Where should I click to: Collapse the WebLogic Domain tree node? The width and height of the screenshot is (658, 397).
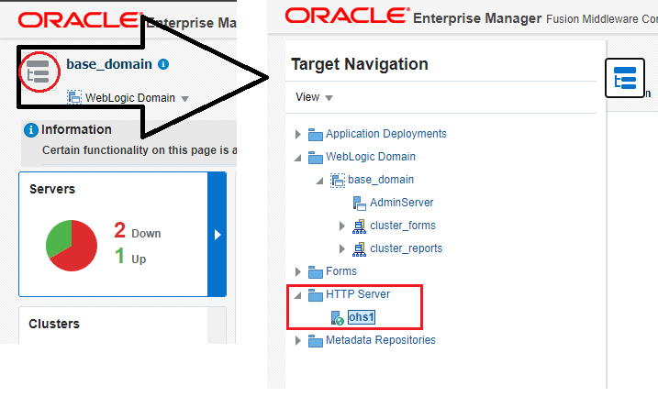(x=298, y=158)
